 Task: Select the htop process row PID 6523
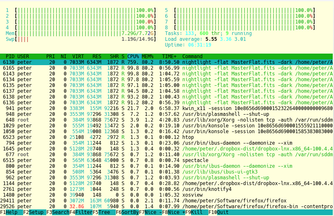tap(166, 137)
